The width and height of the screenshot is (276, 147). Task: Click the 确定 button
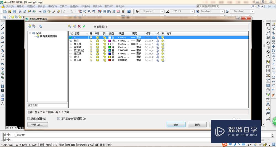[176, 125]
